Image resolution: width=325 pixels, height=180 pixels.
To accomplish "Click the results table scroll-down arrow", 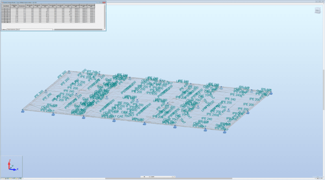I will [x=105, y=28].
